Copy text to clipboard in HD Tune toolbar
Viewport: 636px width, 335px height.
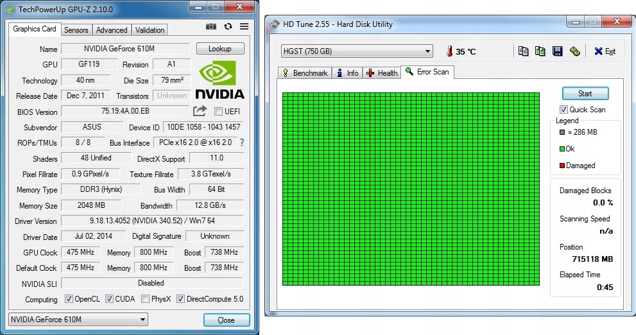[523, 51]
